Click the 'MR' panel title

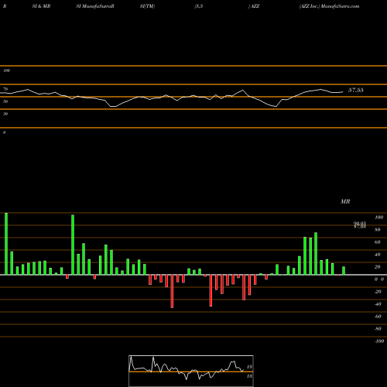point(345,201)
